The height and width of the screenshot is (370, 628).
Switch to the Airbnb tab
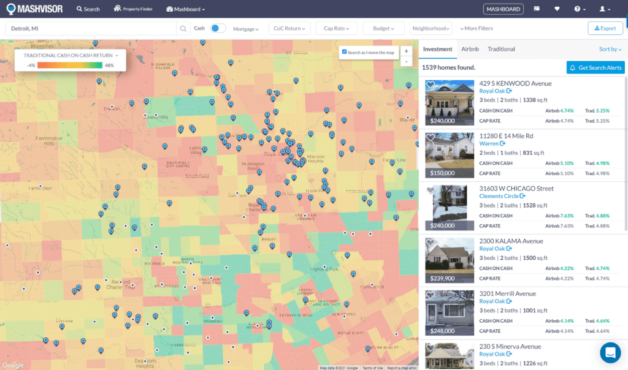coord(470,49)
